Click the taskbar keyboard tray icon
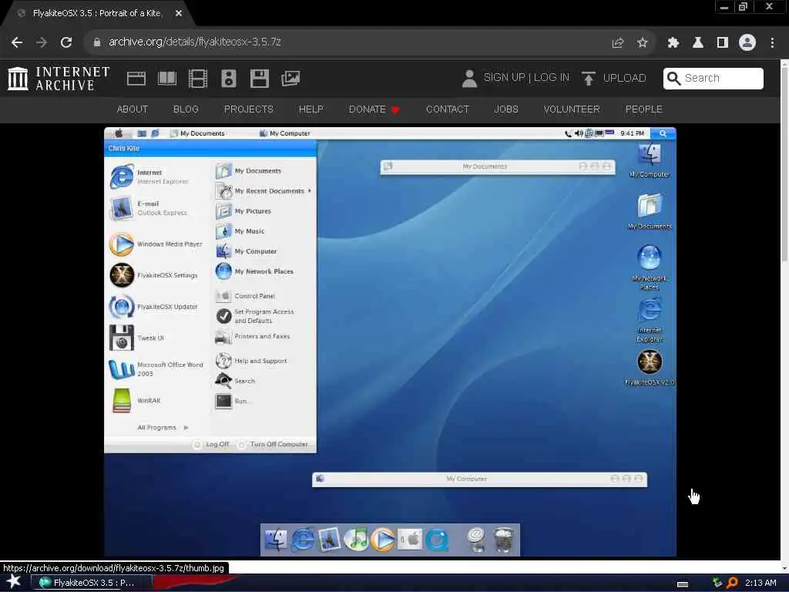The image size is (789, 592). [x=683, y=584]
